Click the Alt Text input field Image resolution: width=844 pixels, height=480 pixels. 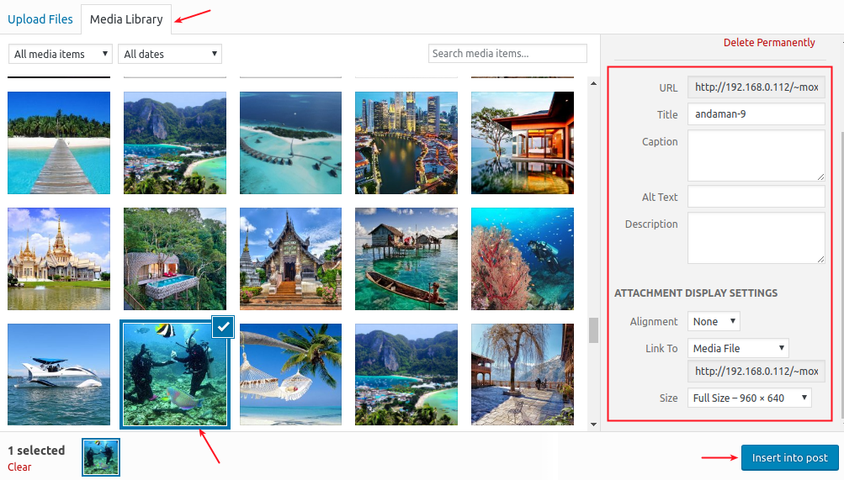[756, 197]
